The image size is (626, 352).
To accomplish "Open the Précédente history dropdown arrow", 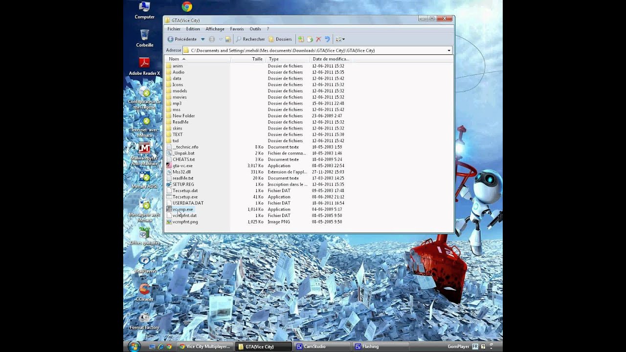I will [203, 39].
